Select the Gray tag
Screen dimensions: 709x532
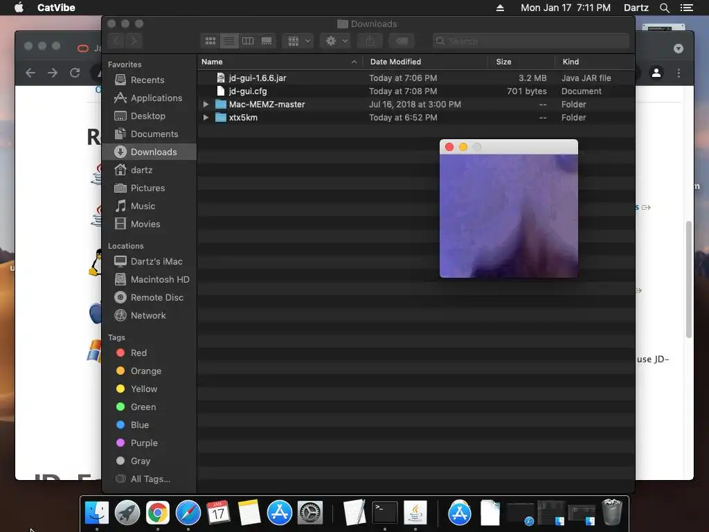(150, 461)
